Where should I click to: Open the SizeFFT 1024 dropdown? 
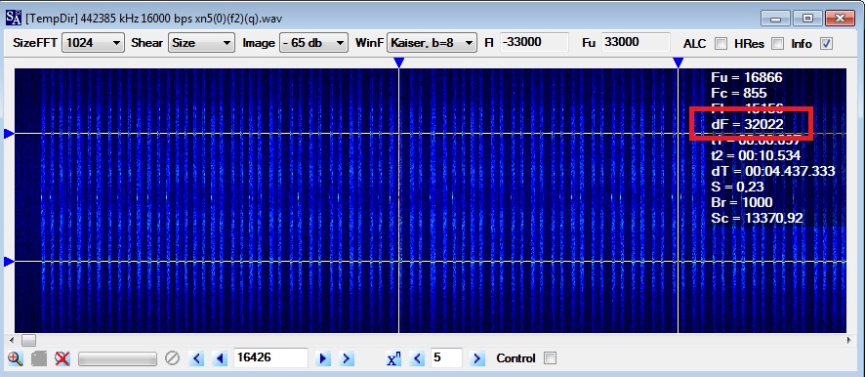pos(93,43)
